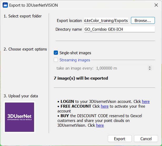Screen dimensions: 162x146
Task: Enable the Streaming images checkbox
Action: (x=56, y=60)
